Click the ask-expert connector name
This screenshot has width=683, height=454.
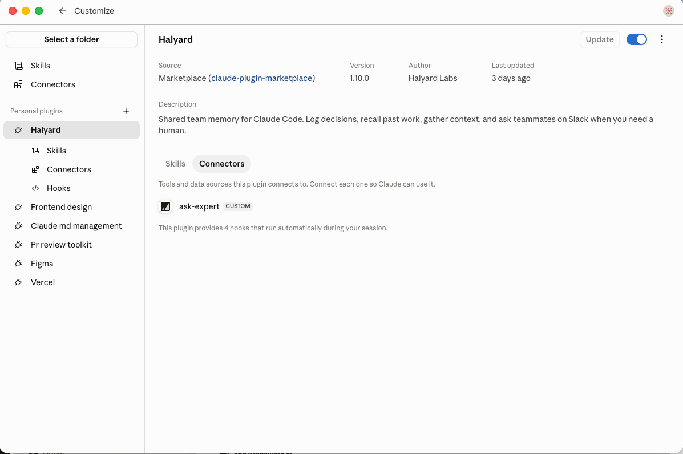199,207
